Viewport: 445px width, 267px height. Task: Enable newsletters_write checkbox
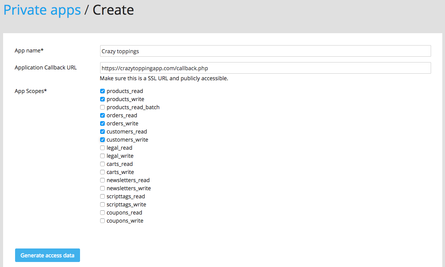pos(102,188)
